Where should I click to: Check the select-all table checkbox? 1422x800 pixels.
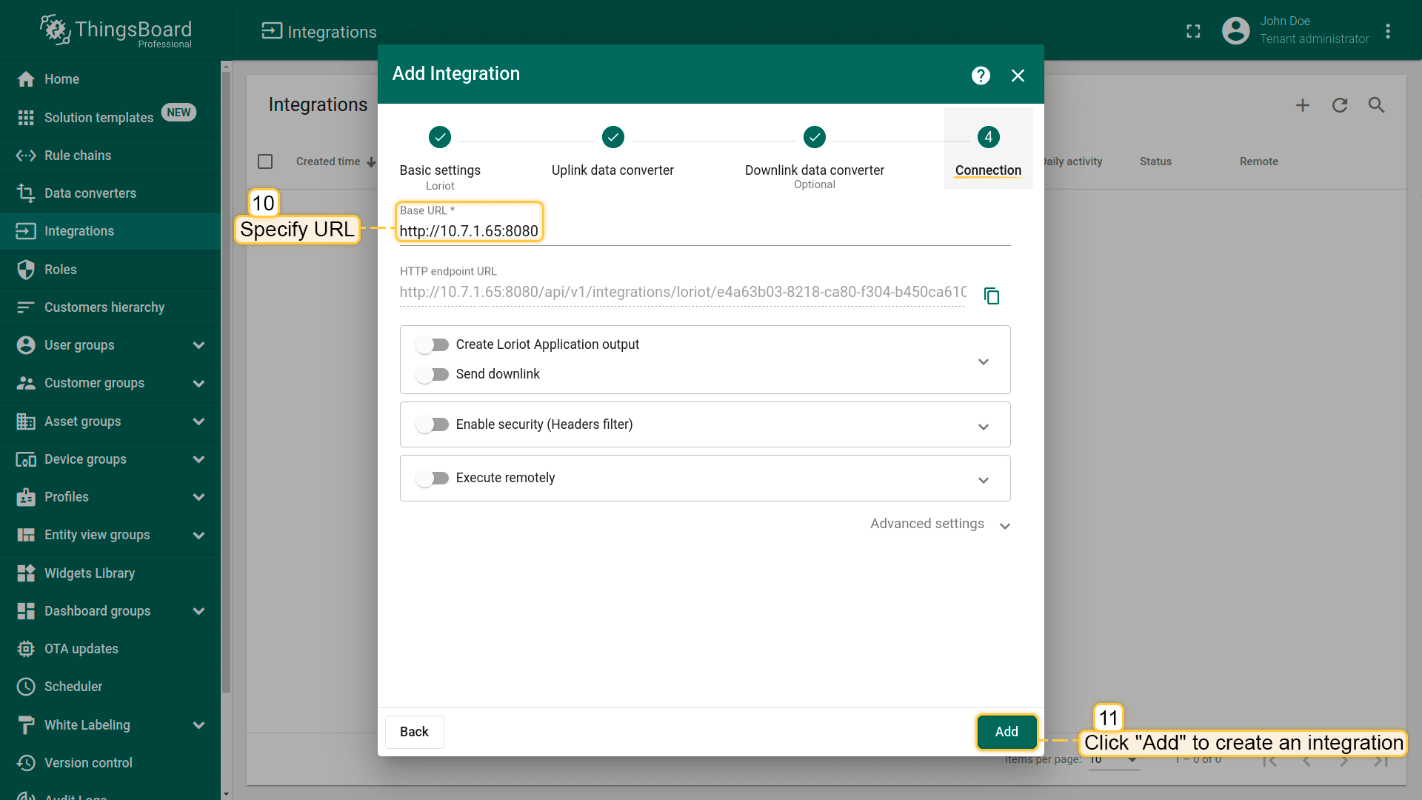[x=265, y=161]
